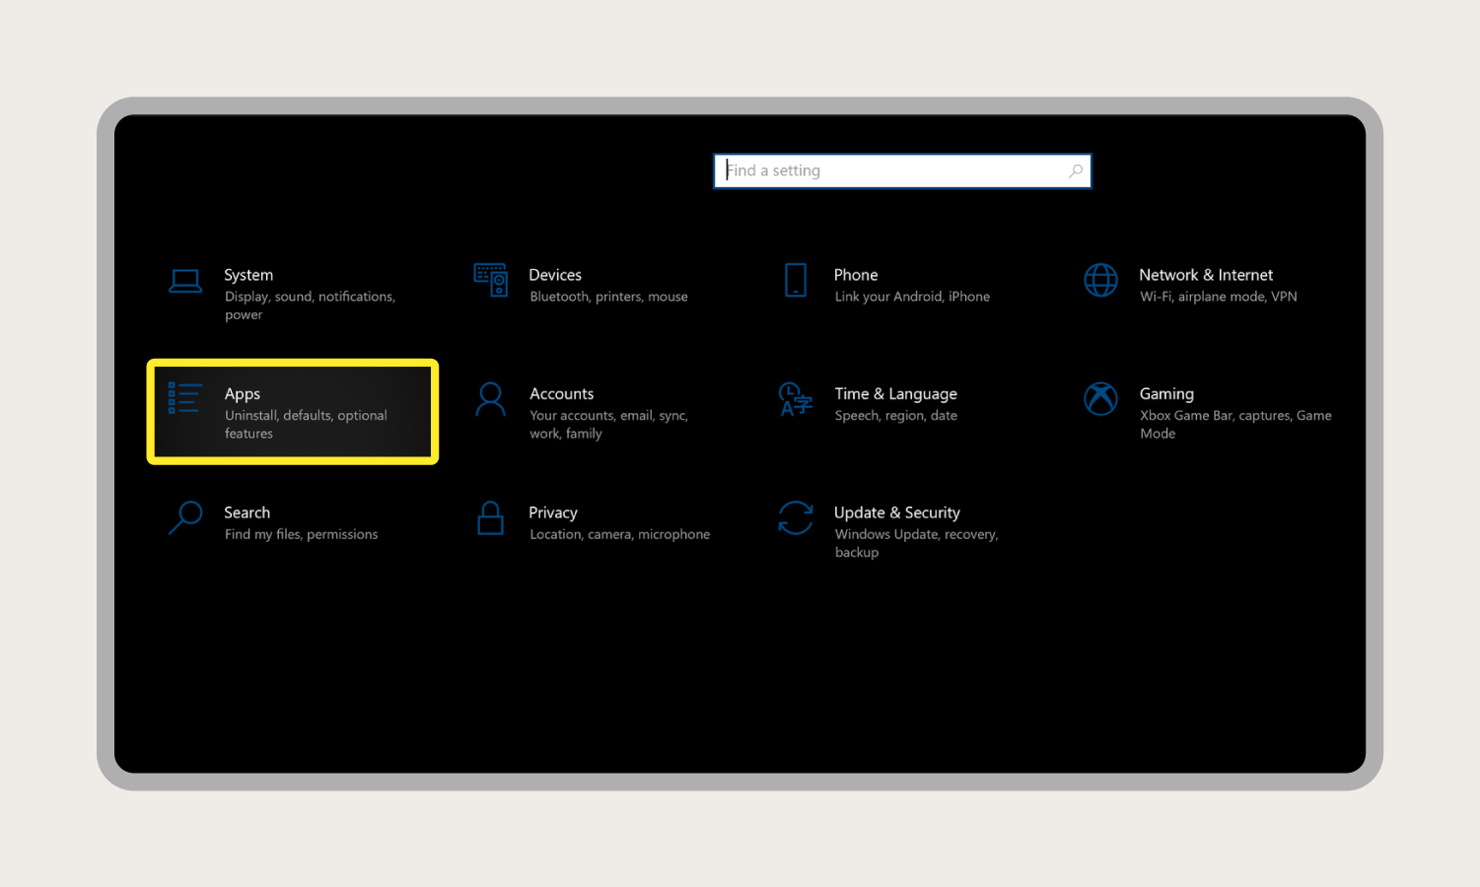
Task: Click the Time & Language icon
Action: (x=795, y=399)
